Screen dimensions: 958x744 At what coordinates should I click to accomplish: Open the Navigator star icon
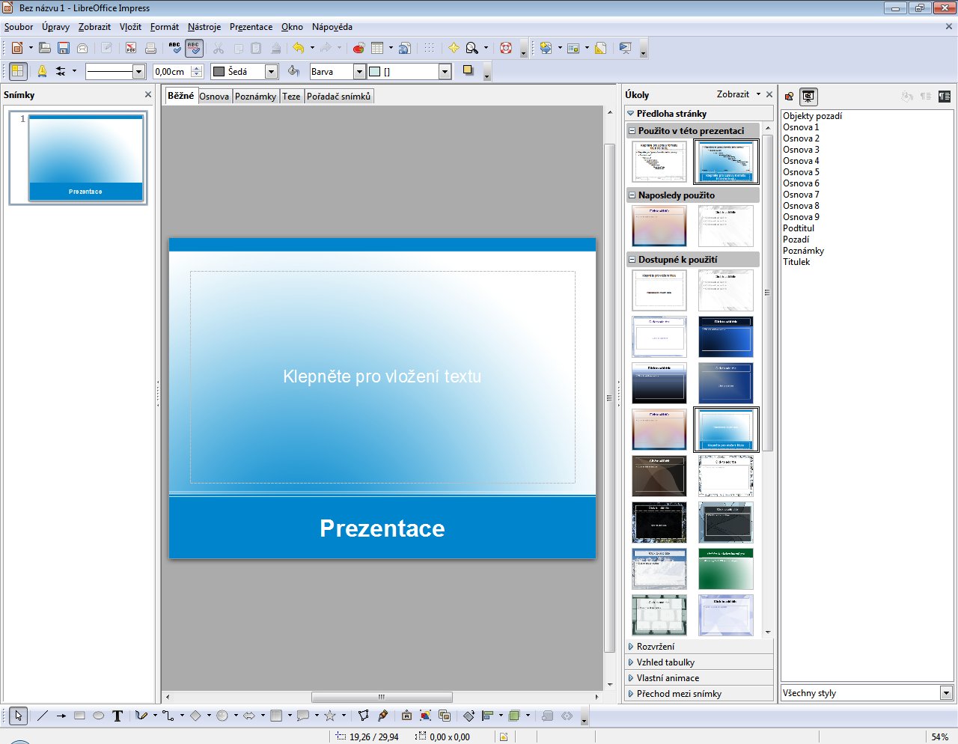click(x=454, y=48)
